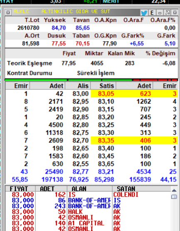180x231 pixels.
Task: Click the Yuksek value 84,70
Action: click(59, 28)
